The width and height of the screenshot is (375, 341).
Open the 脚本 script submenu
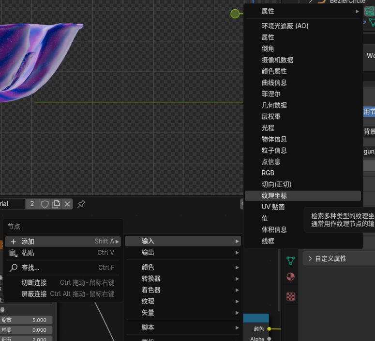pos(183,327)
